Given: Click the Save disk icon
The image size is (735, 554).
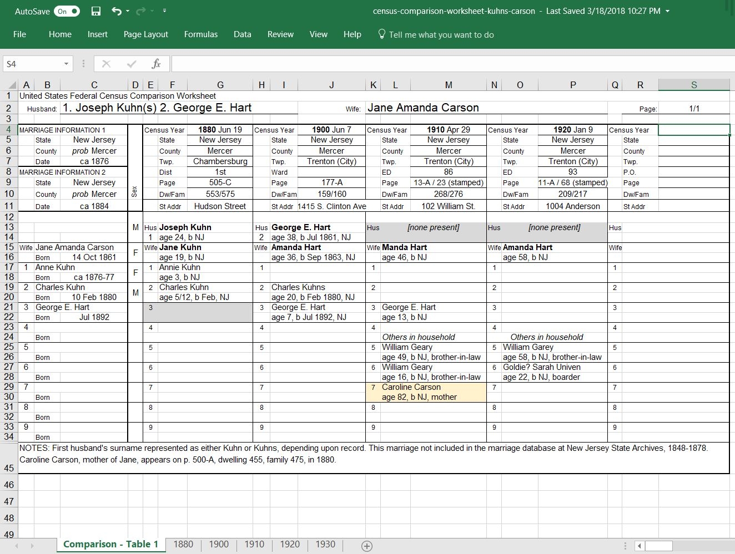Looking at the screenshot, I should click(x=96, y=11).
